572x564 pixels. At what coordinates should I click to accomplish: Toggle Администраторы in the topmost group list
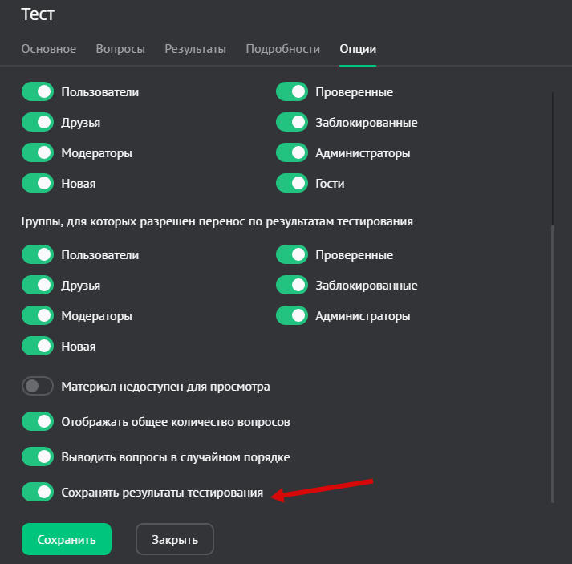pyautogui.click(x=292, y=153)
